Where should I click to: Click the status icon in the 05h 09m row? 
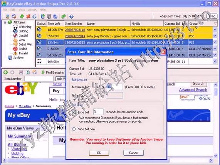pyautogui.click(x=39, y=36)
